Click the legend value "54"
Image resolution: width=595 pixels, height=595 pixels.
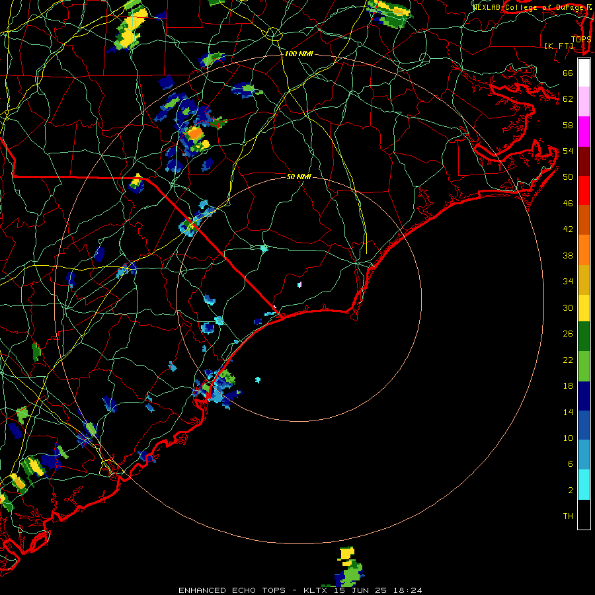click(x=568, y=151)
